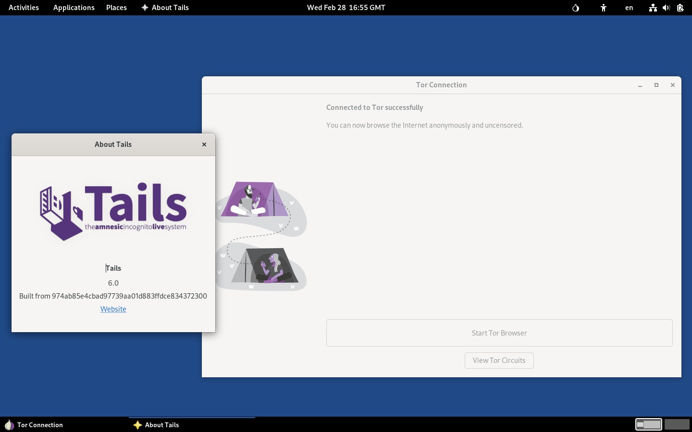Click Start Tor Browser button

pos(499,333)
